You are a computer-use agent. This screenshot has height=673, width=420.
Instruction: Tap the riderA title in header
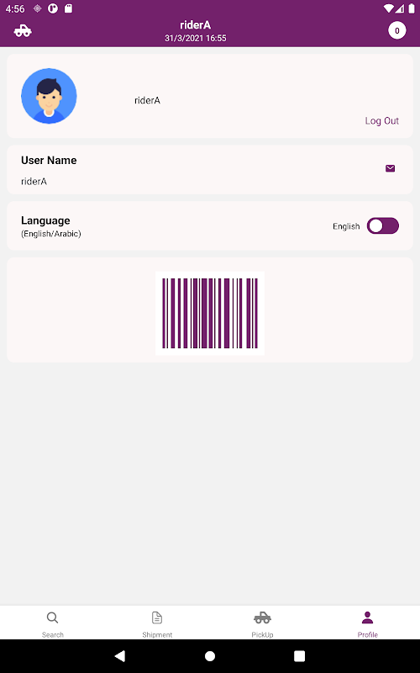pos(196,25)
